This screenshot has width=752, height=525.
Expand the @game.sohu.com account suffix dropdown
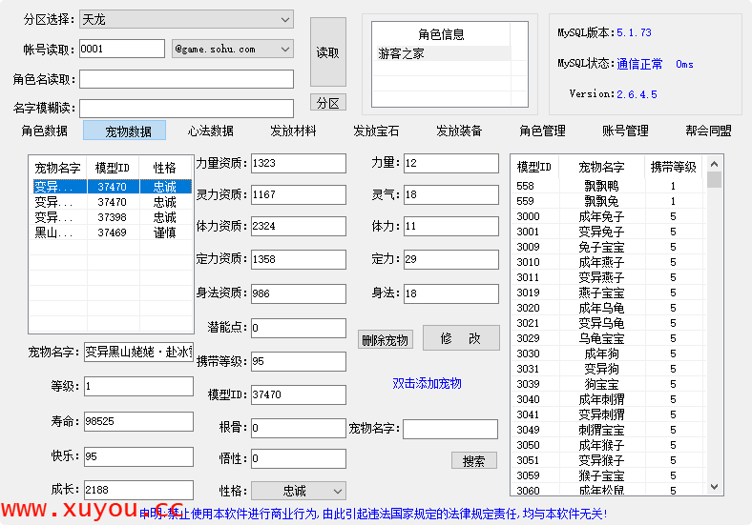point(232,49)
